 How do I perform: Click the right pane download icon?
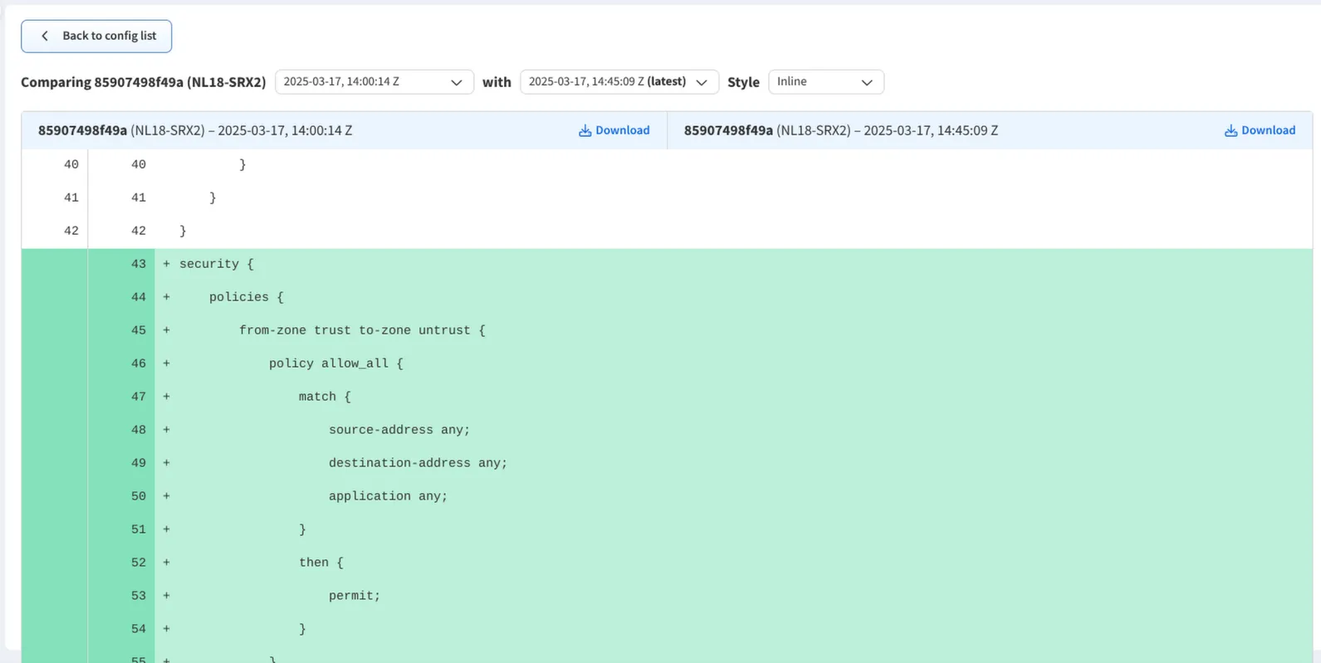pyautogui.click(x=1230, y=130)
